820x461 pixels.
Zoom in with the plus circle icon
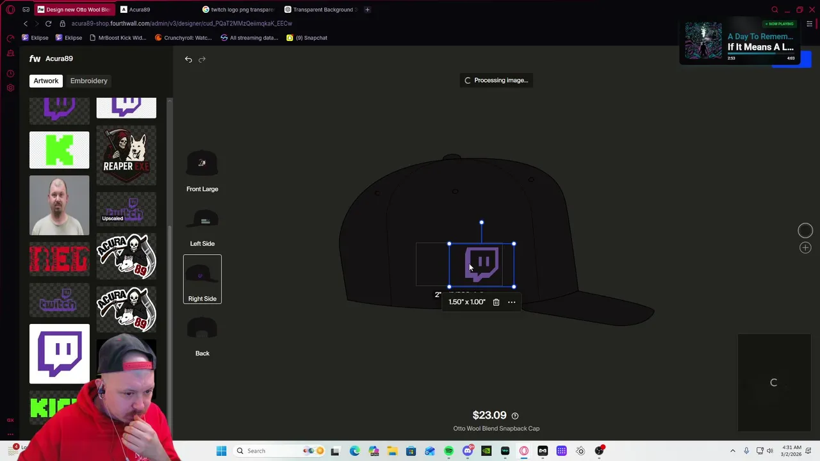805,248
